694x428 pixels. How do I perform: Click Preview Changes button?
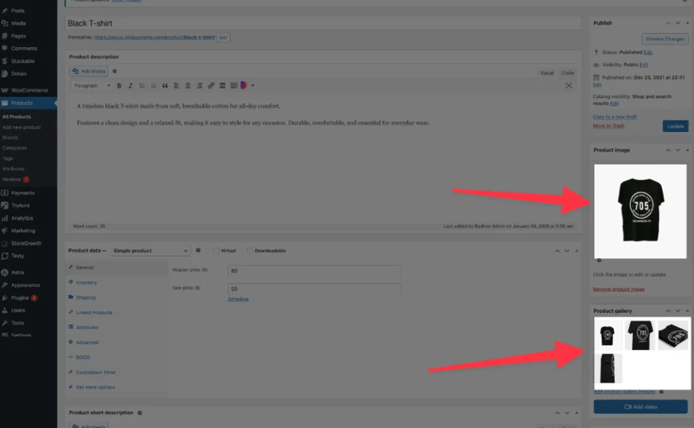click(x=665, y=39)
